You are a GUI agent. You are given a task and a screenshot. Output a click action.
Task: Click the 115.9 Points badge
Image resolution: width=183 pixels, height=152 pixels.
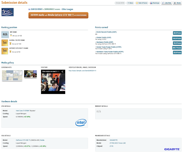[x=177, y=38]
